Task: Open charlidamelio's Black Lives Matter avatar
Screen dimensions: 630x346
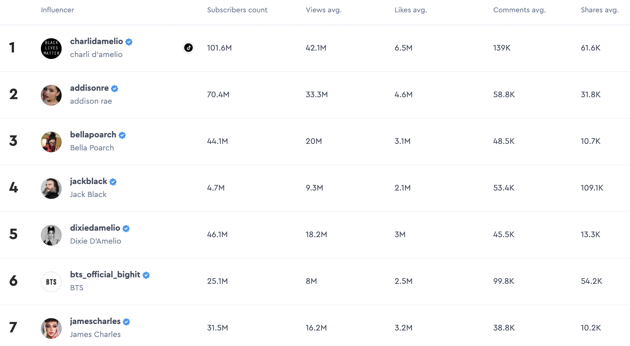Action: tap(51, 49)
